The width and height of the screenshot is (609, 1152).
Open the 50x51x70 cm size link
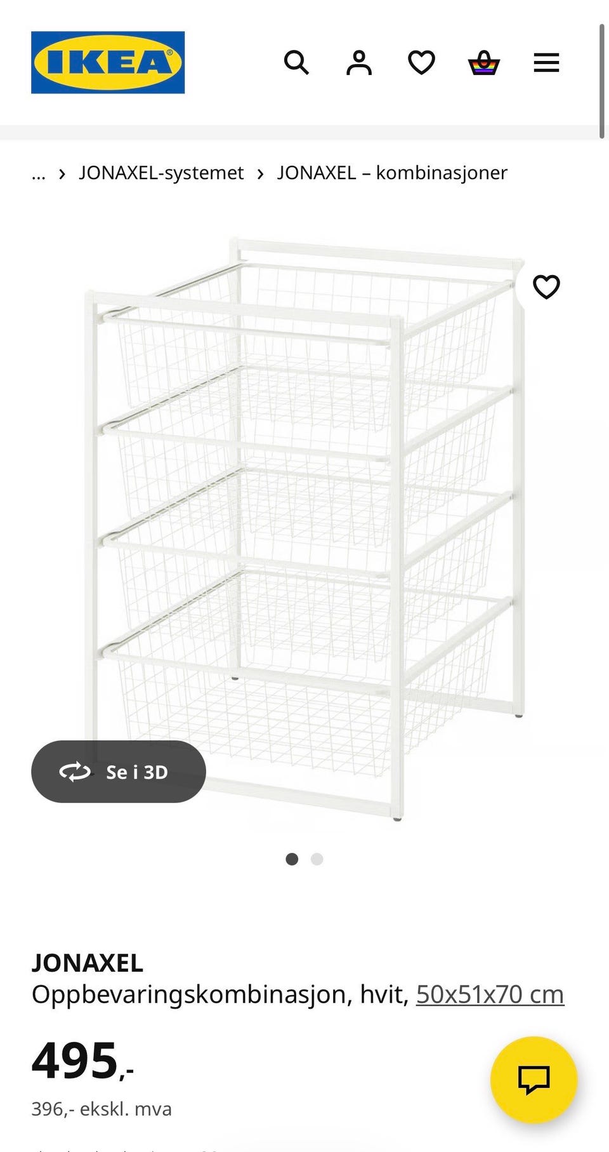coord(490,995)
